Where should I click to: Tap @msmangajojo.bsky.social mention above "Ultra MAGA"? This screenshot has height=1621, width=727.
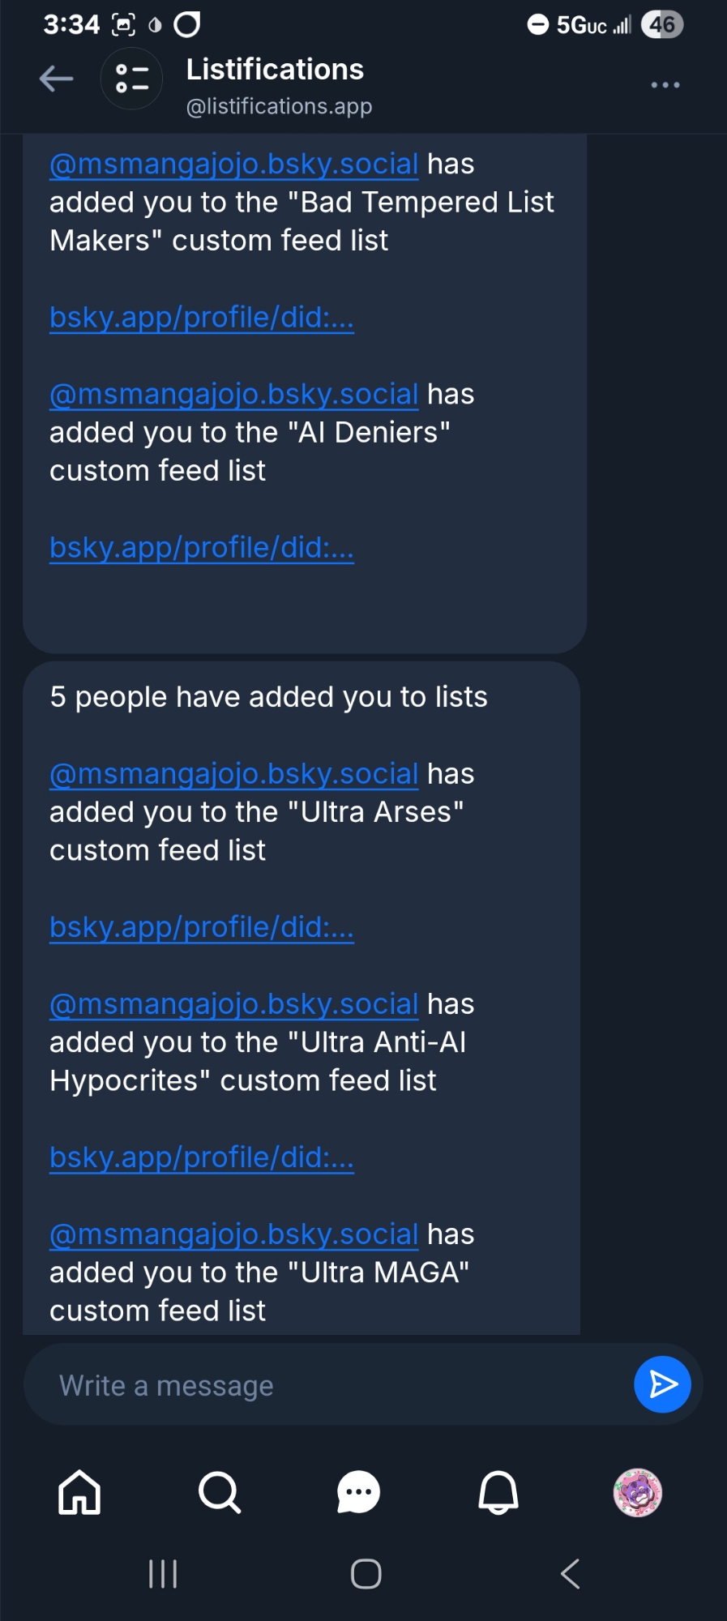(233, 1234)
